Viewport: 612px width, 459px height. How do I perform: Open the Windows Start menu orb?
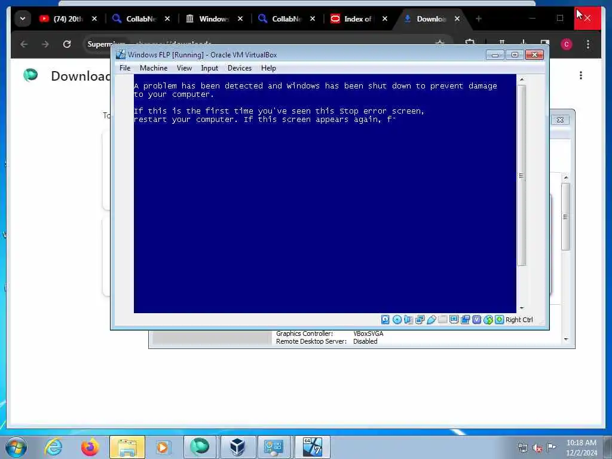pos(16,447)
